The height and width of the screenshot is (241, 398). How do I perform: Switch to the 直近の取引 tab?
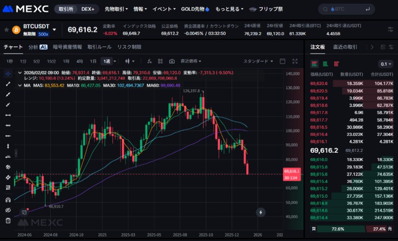click(345, 47)
